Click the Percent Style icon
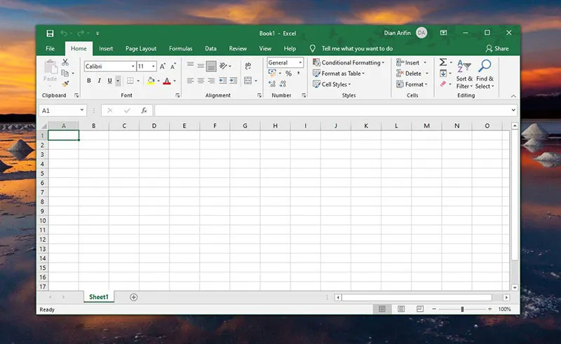The height and width of the screenshot is (344, 561). click(x=288, y=74)
